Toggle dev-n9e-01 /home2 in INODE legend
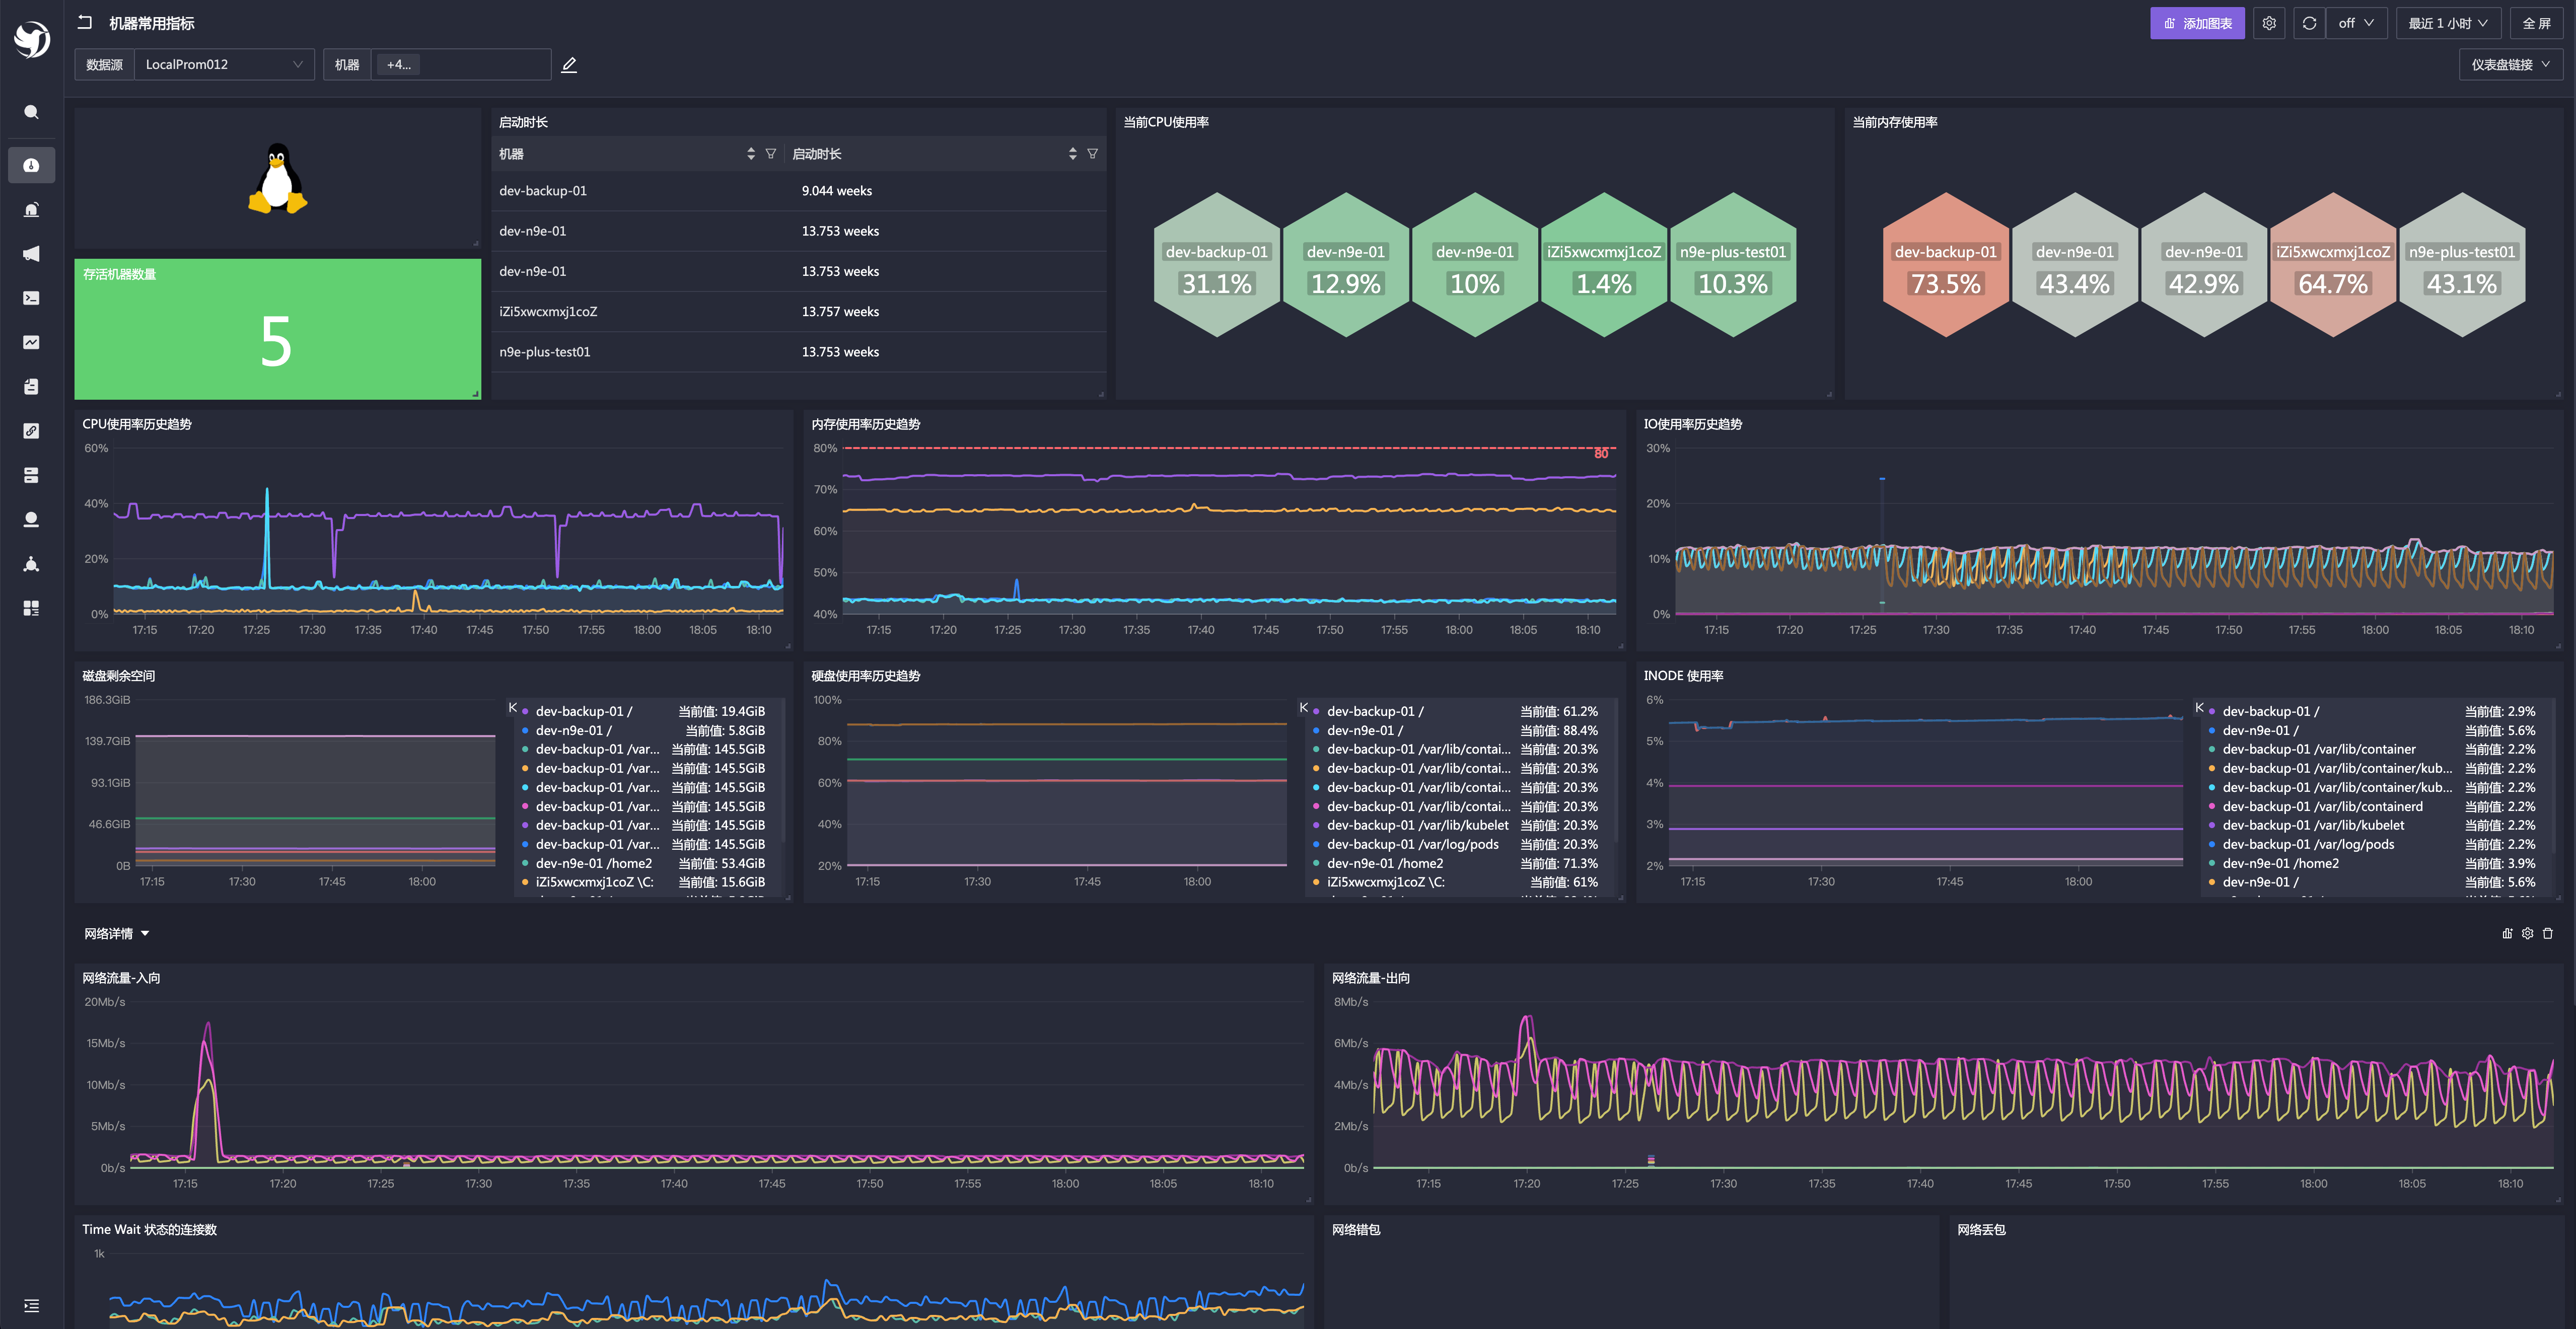 click(x=2372, y=863)
